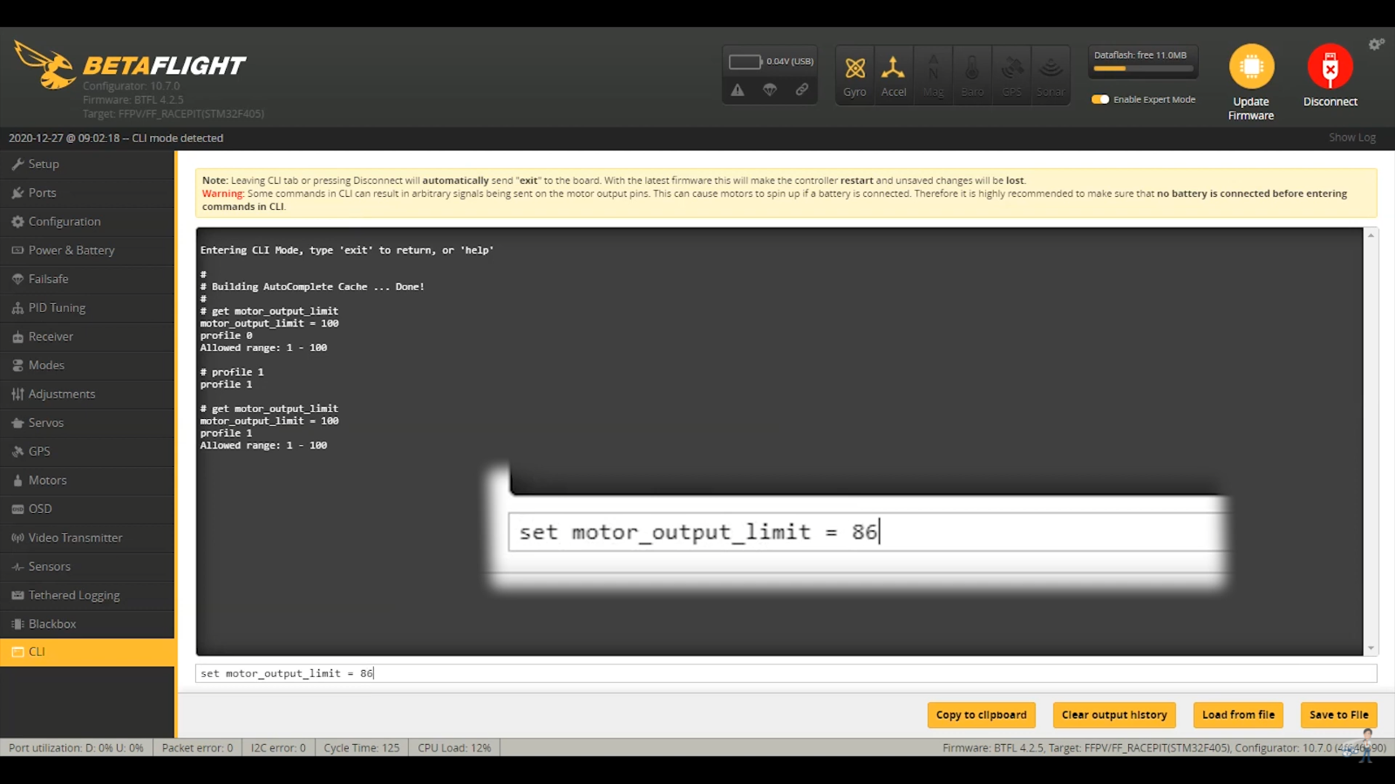Copy CLI output to clipboard

(980, 714)
